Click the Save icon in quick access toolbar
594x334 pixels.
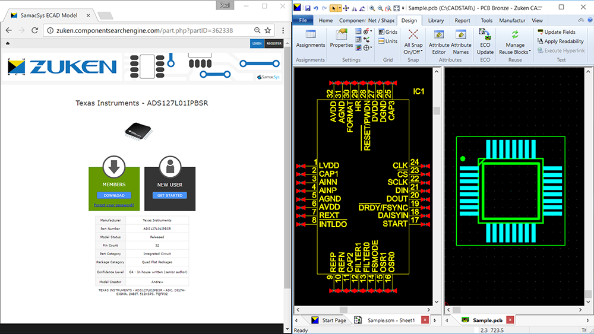coord(308,8)
